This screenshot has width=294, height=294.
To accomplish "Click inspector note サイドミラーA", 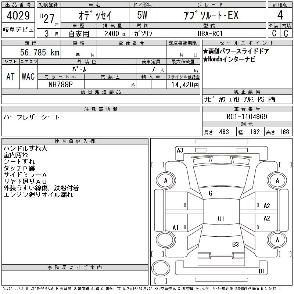I will pos(25,175).
